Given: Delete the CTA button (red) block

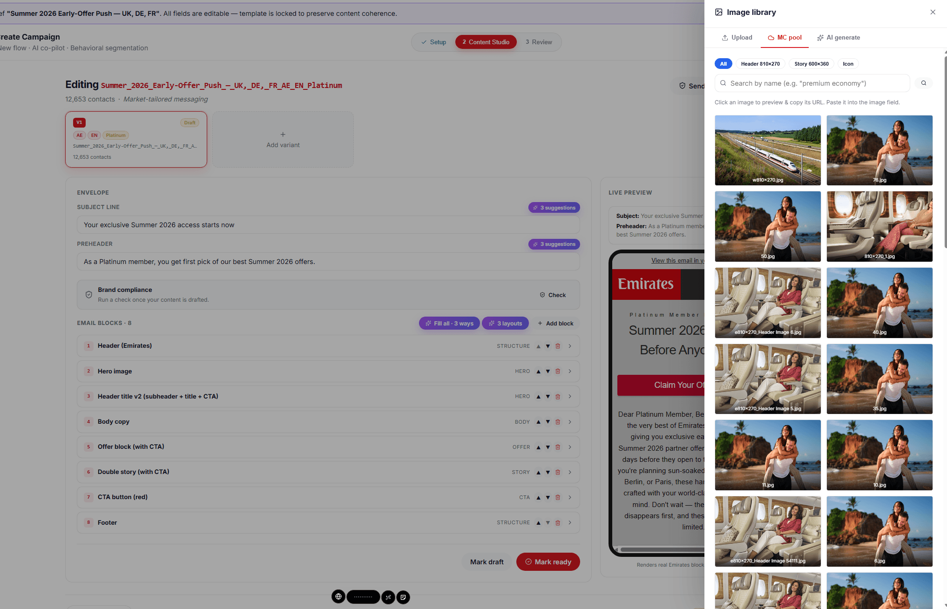Looking at the screenshot, I should 558,498.
